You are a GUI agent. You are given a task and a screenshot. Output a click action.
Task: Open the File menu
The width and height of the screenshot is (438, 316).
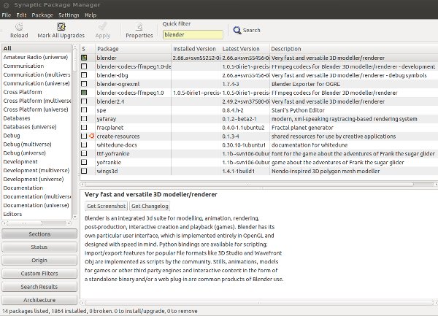point(6,15)
